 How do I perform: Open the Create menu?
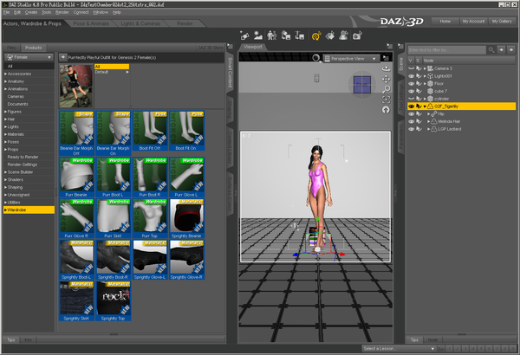point(31,12)
